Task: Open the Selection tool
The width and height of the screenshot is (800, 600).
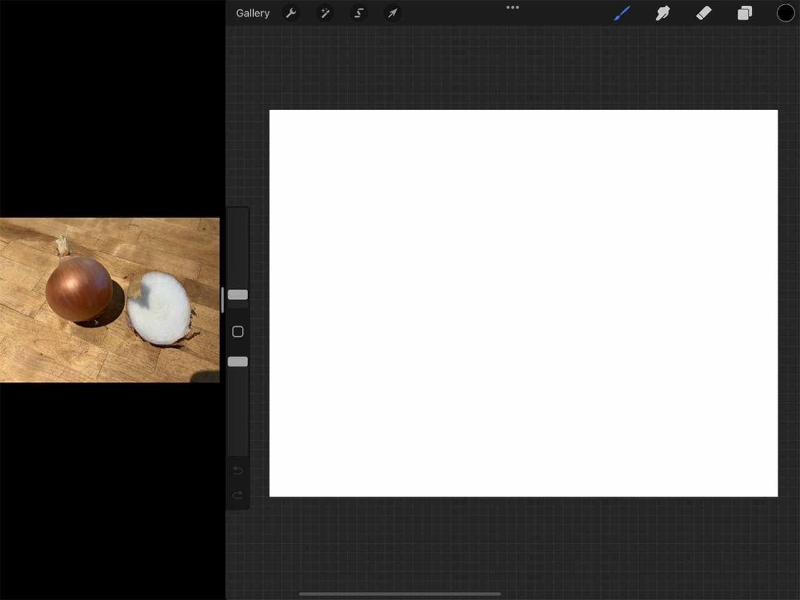Action: coord(359,13)
